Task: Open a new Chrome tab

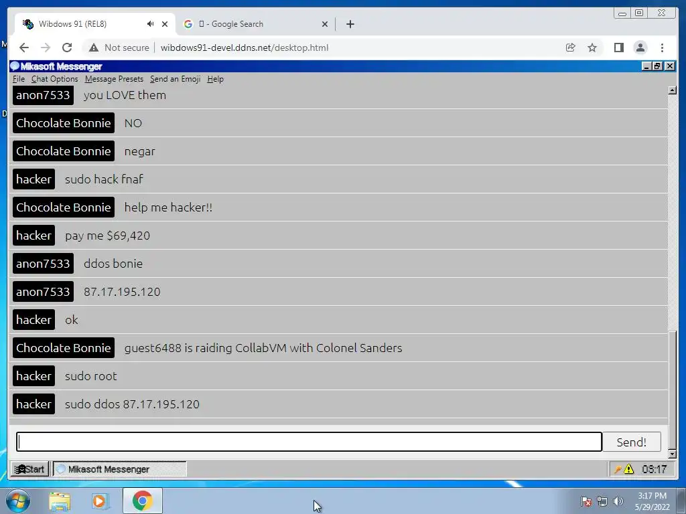Action: [x=350, y=24]
